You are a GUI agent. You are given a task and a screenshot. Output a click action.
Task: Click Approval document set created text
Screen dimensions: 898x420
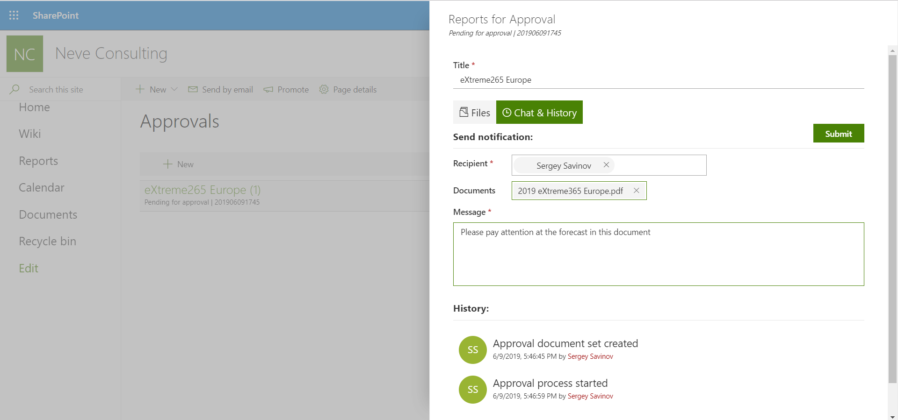565,344
